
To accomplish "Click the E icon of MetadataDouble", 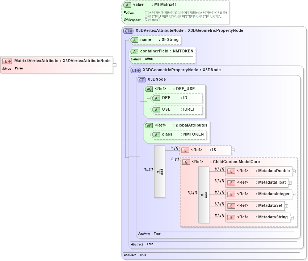I will (231, 171).
